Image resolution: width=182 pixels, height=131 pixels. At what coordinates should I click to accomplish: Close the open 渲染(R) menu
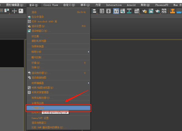point(34,5)
